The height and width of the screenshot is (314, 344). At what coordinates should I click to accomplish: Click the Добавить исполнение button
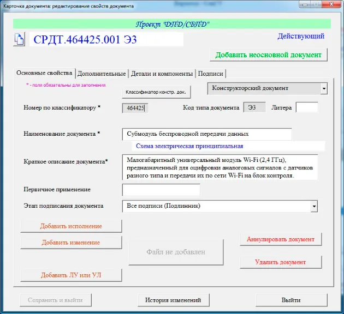click(x=71, y=226)
